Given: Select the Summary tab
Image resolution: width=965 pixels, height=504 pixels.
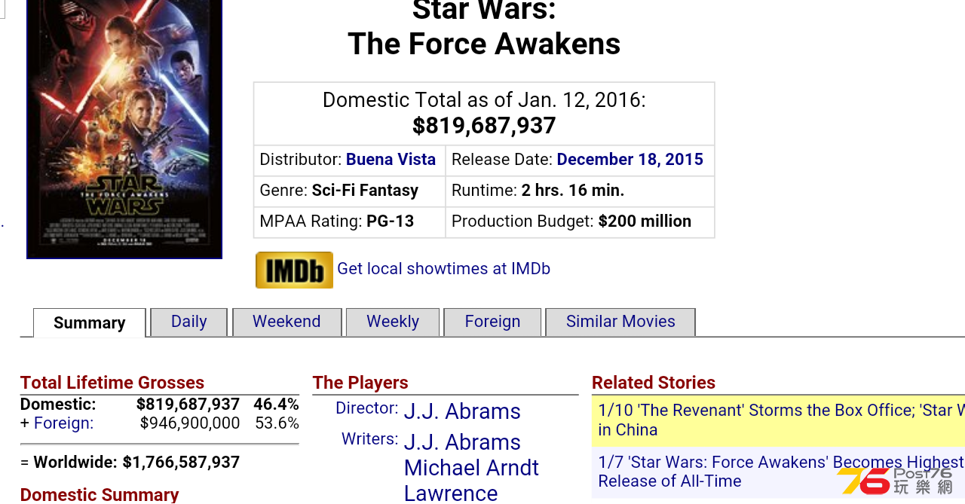Looking at the screenshot, I should coord(90,323).
